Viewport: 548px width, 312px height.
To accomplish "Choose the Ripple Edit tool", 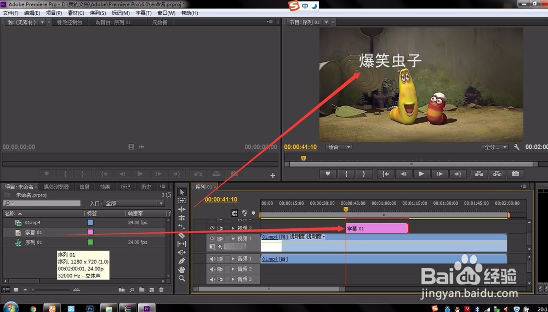I will point(182,210).
